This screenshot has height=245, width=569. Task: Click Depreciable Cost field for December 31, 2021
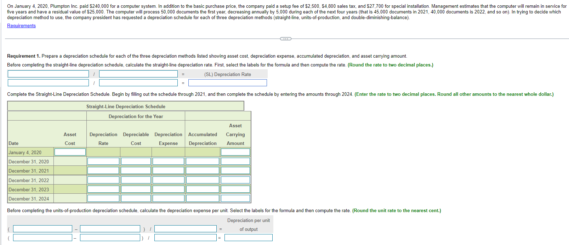pos(136,170)
